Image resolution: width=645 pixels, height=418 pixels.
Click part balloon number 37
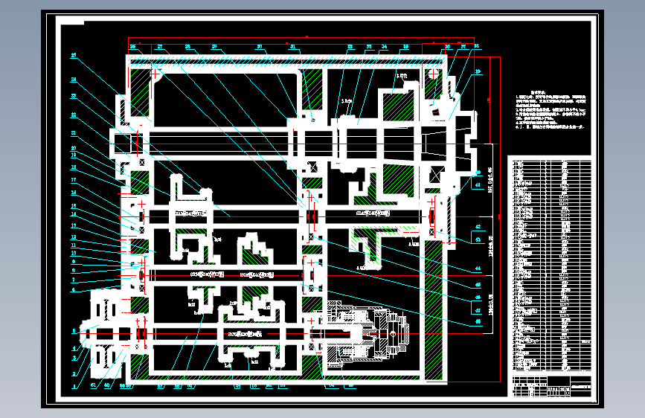(463, 47)
